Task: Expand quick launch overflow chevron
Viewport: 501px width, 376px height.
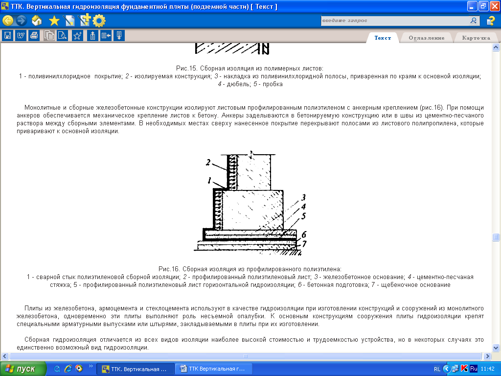Action: (91, 366)
